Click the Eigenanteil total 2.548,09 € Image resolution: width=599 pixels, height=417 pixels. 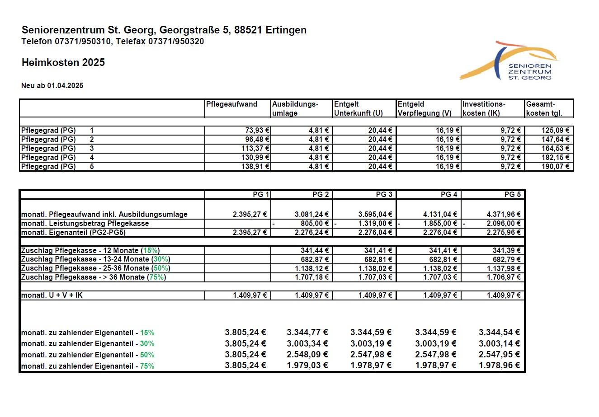307,355
